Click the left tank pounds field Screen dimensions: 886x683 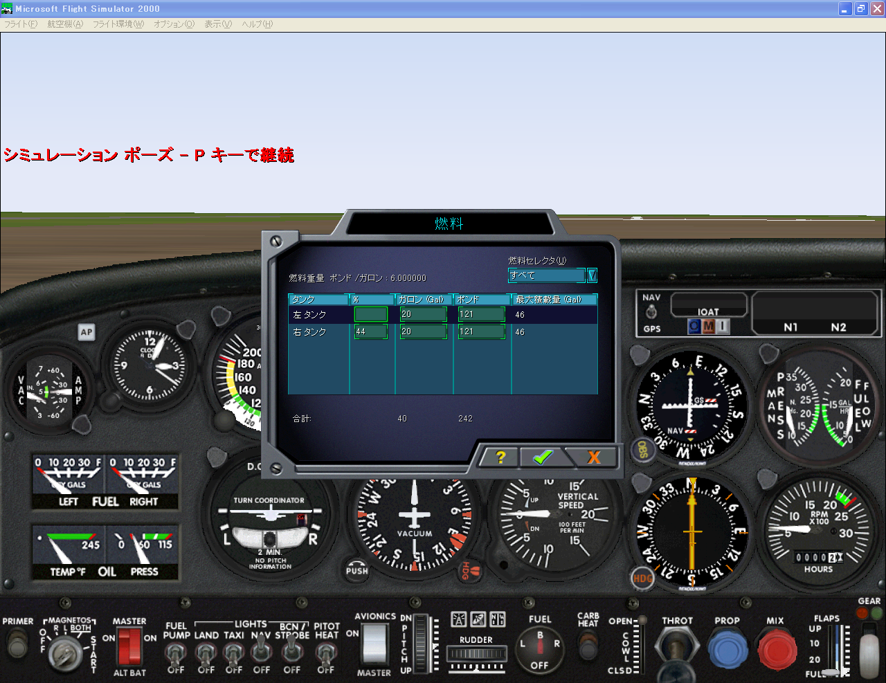tap(482, 314)
